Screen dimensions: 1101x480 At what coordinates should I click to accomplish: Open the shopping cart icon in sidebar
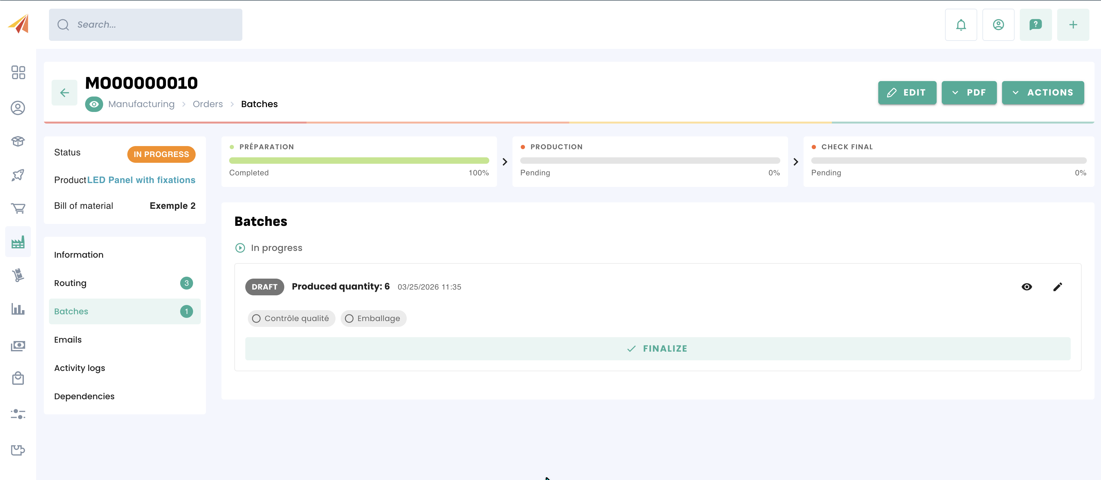point(18,208)
